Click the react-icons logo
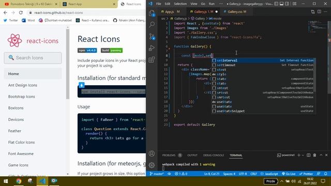The height and width of the screenshot is (186, 331). click(x=33, y=40)
